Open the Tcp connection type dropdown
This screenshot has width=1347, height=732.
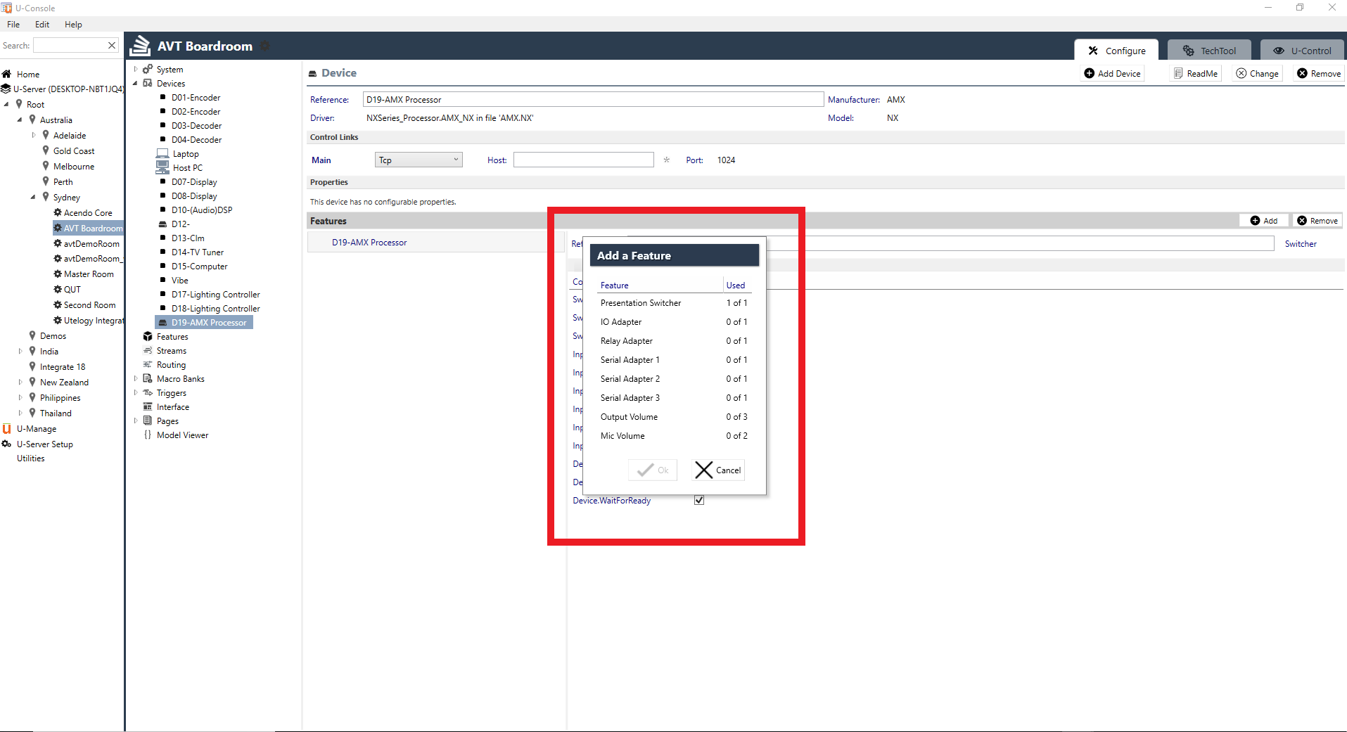(x=418, y=160)
